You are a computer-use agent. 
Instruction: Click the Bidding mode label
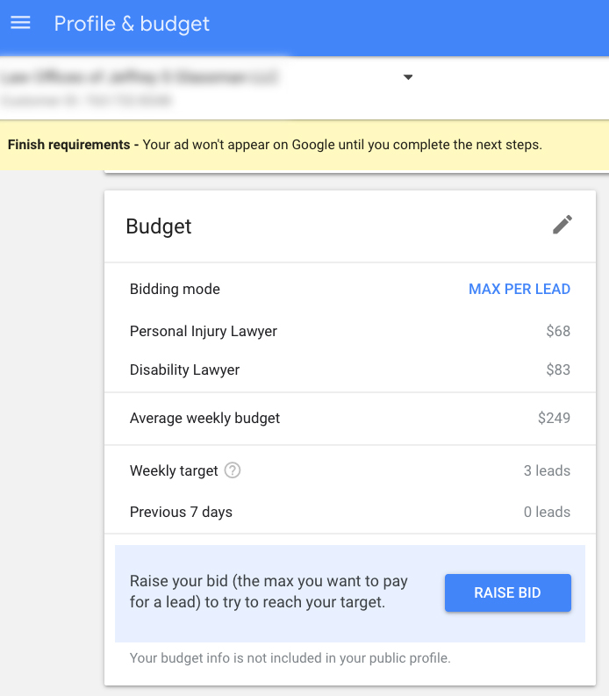pyautogui.click(x=175, y=289)
